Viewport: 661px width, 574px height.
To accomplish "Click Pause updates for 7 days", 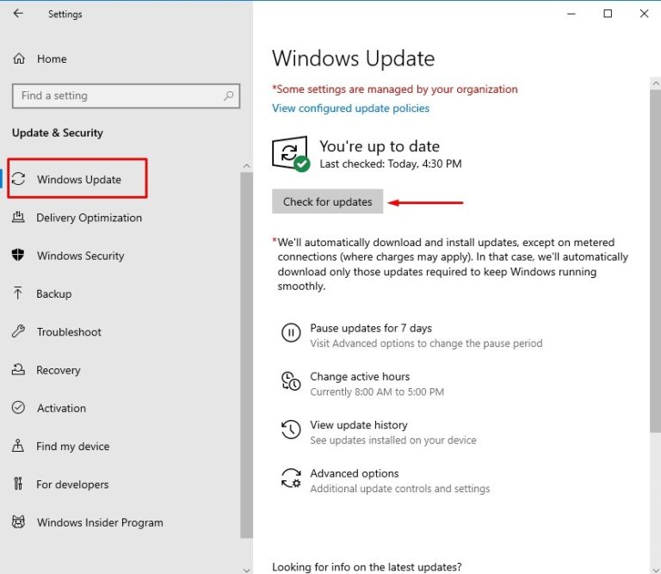I will [371, 328].
